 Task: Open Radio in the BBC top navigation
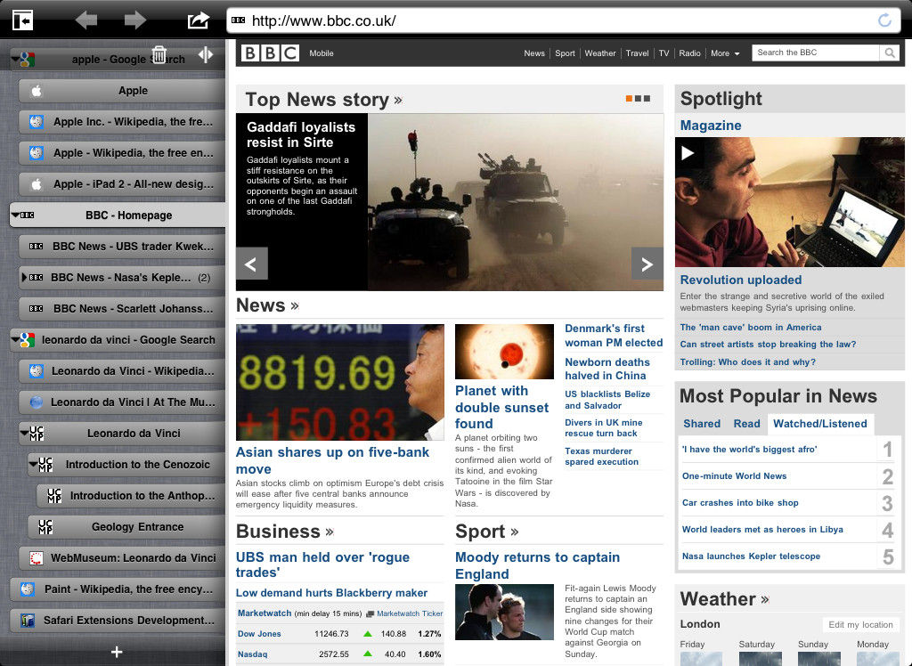(x=690, y=53)
